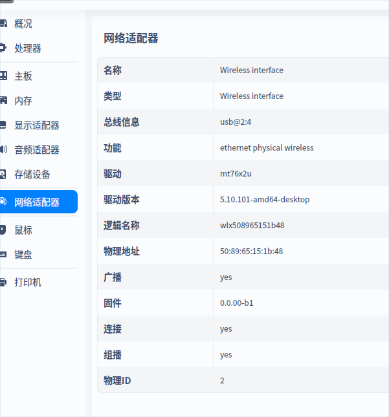Click the 物理地址 label
Viewport: 389px width, 417px height.
pos(122,251)
